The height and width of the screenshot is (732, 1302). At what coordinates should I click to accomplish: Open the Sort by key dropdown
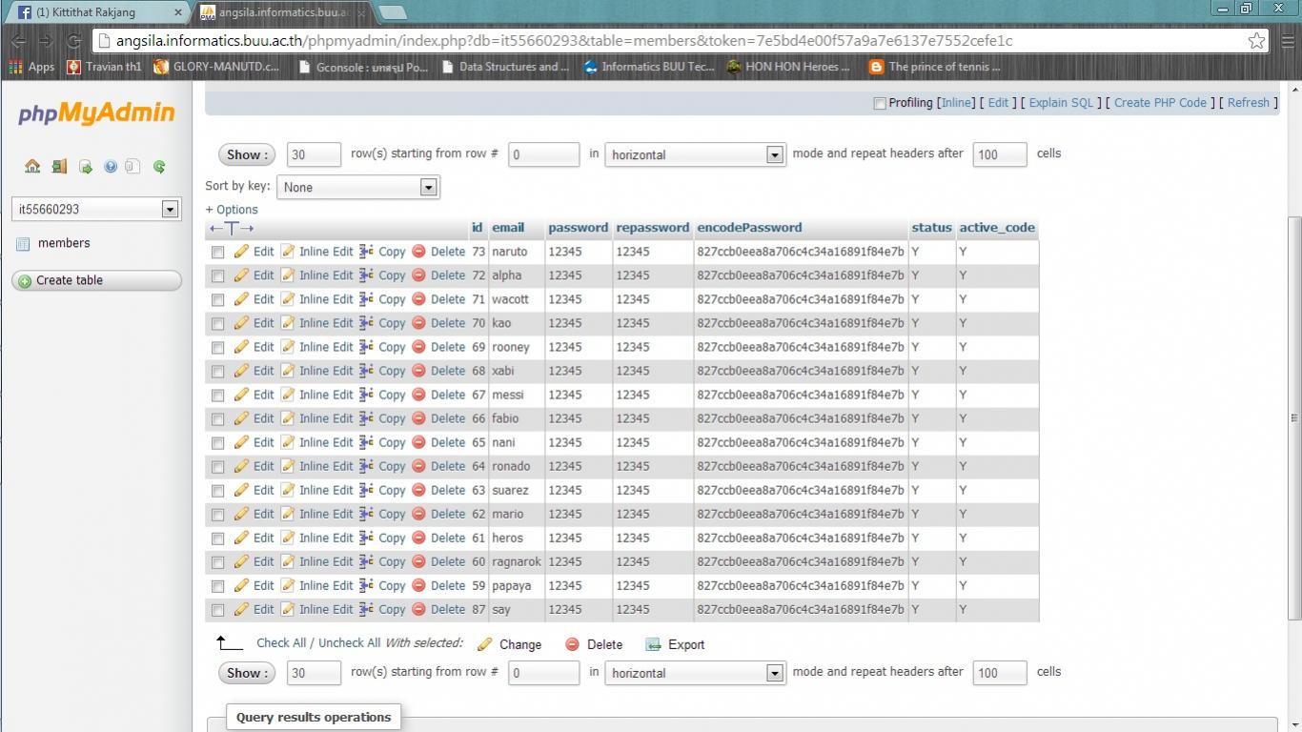tap(357, 187)
